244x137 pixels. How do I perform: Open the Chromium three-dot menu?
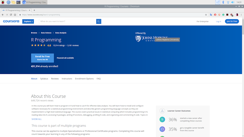[x=241, y=15]
